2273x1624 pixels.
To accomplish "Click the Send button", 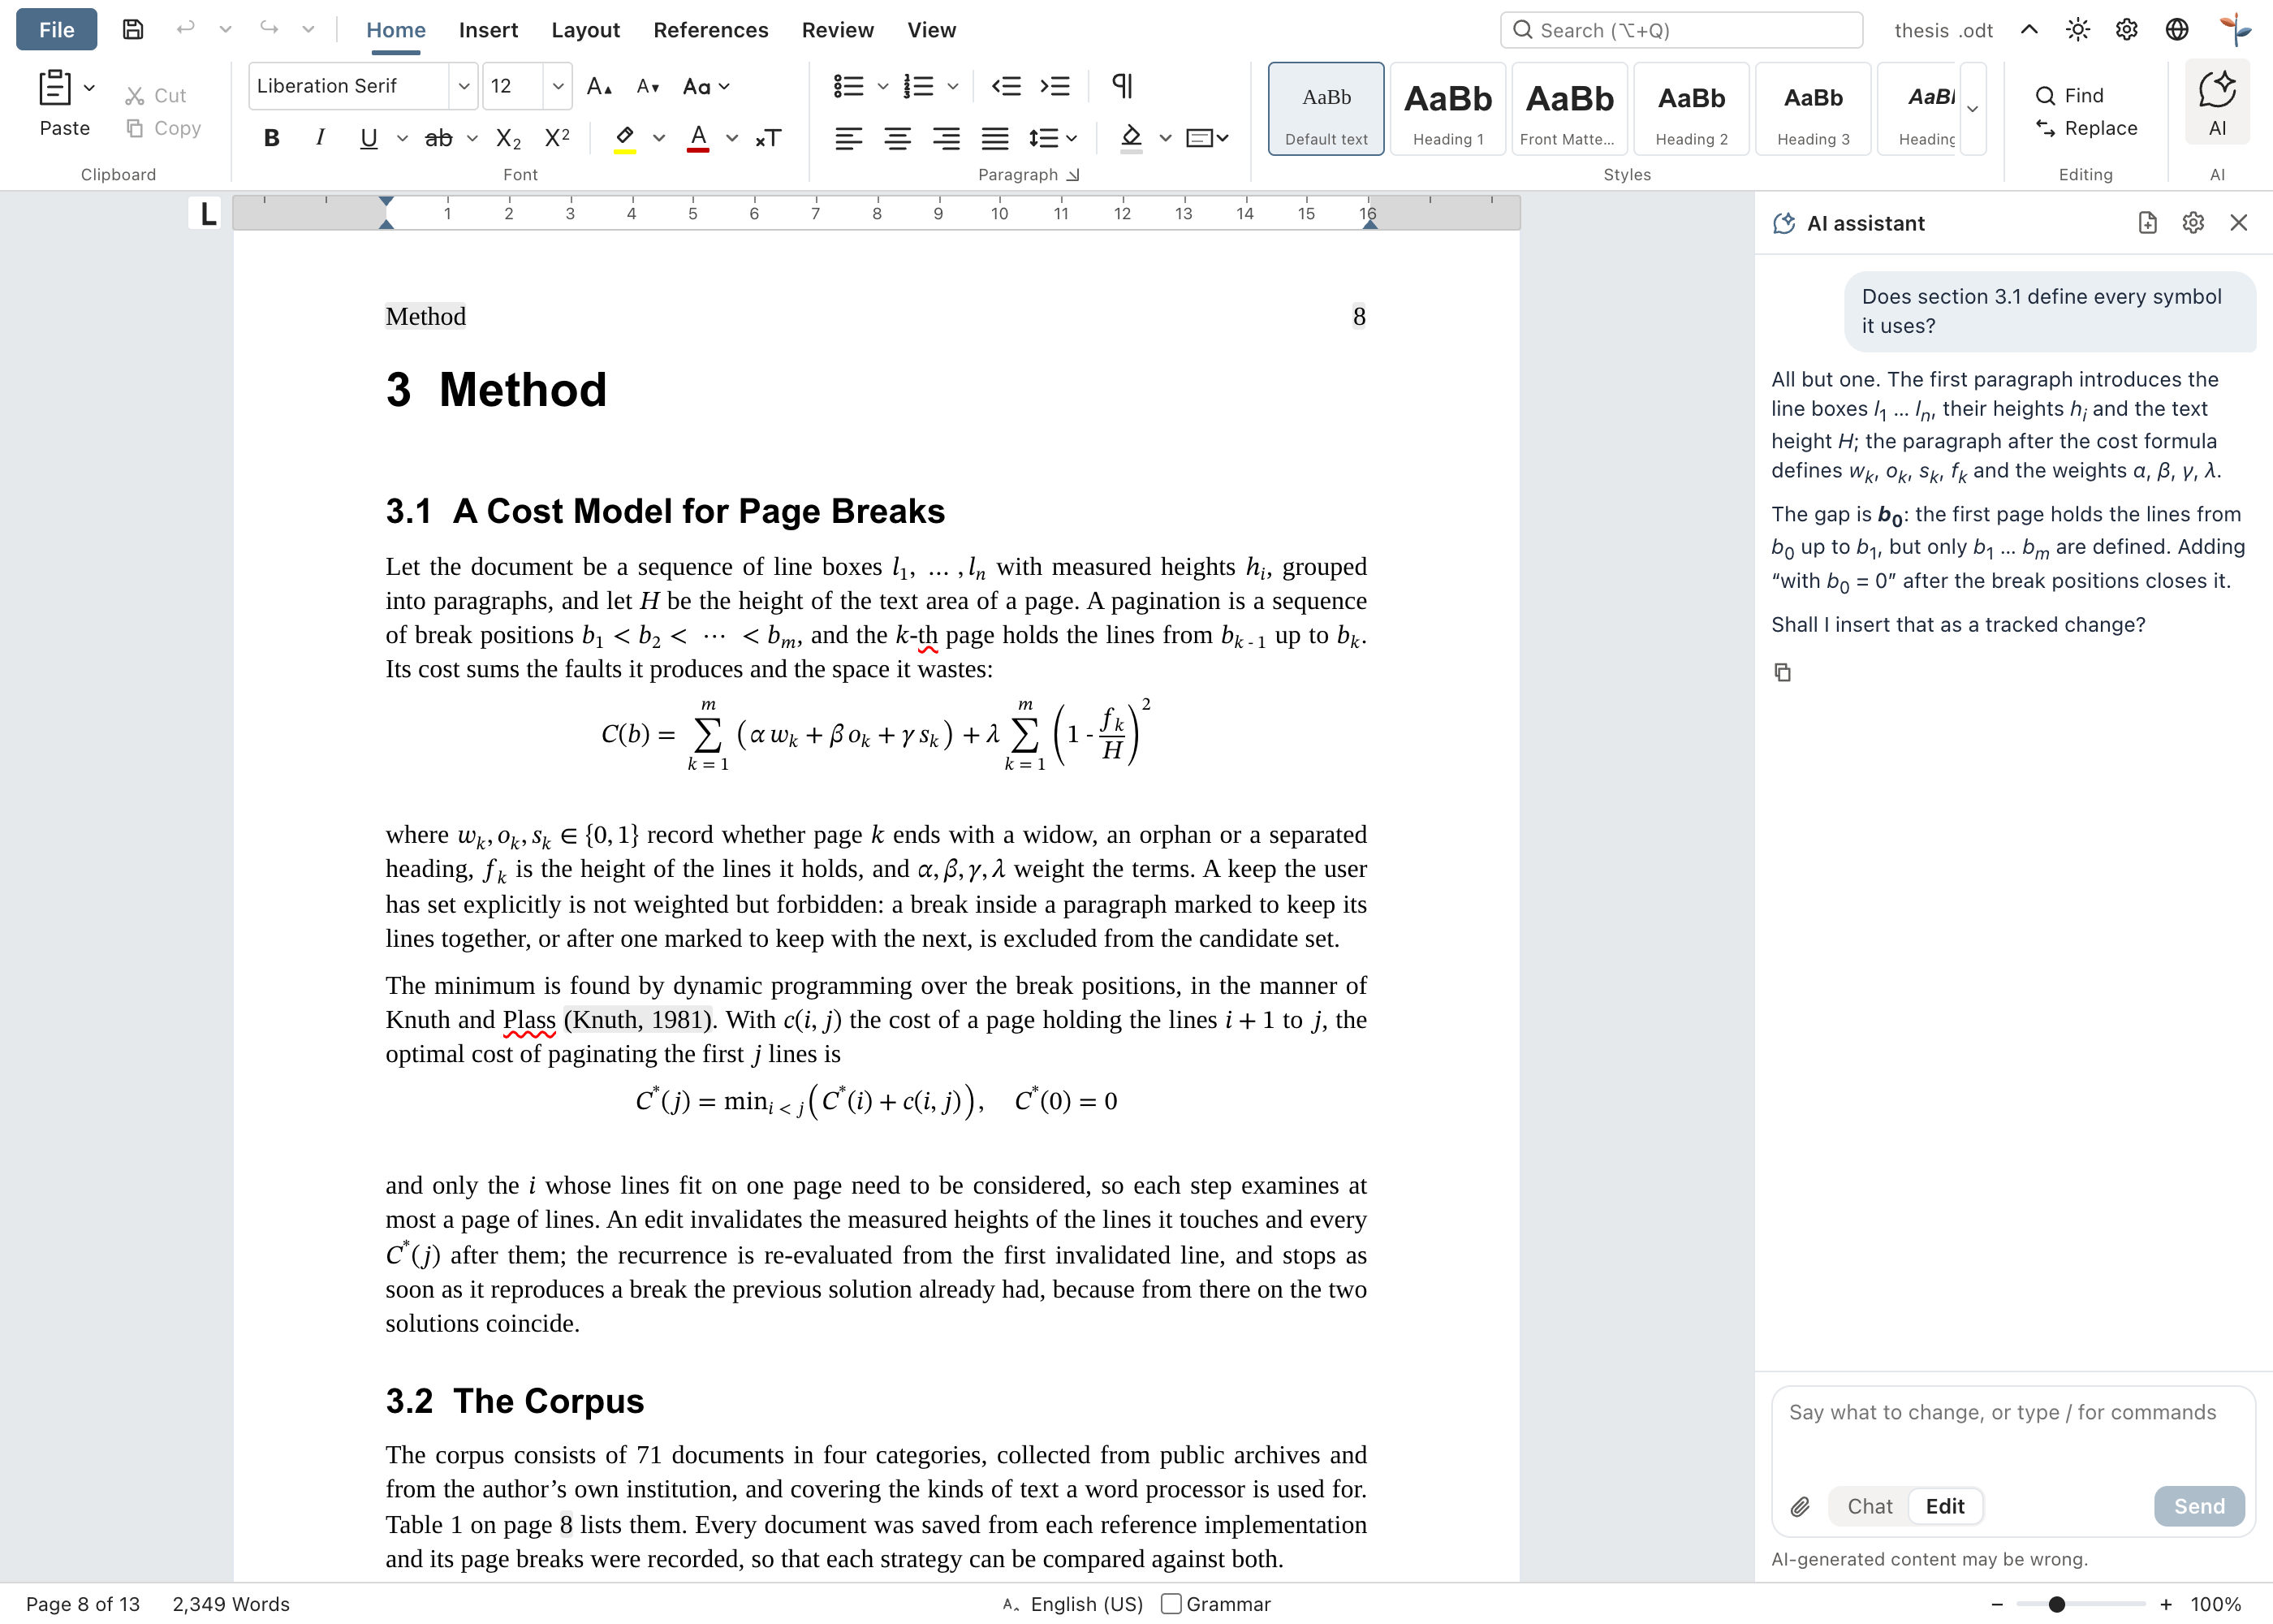I will point(2199,1506).
